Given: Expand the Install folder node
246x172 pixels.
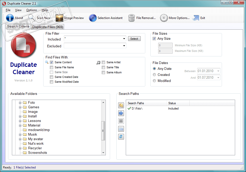Looking at the screenshot, I should (20, 116).
